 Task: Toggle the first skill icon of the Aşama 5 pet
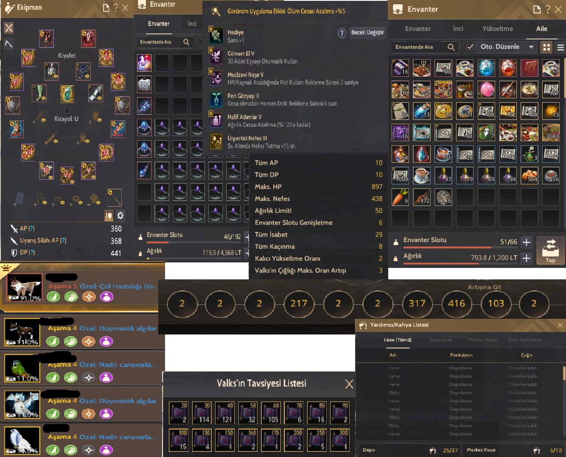pos(53,297)
